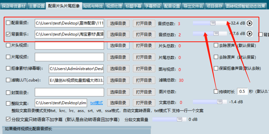Click 打开目录 for 抠像素材
Screen dimensions: 269x134
tap(144, 69)
